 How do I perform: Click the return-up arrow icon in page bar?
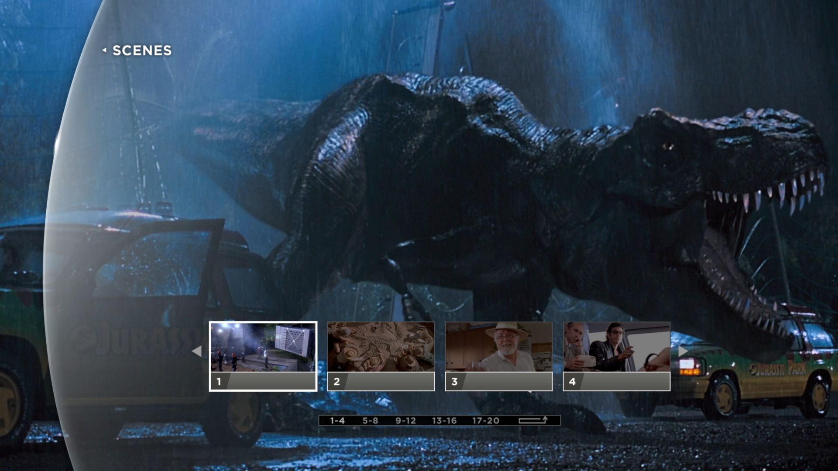(x=533, y=420)
